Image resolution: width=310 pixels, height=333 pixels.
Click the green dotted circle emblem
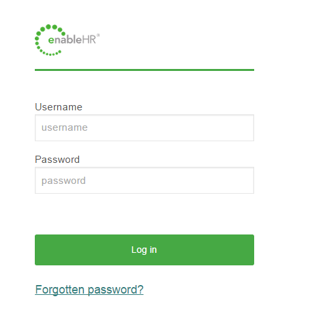pyautogui.click(x=50, y=40)
